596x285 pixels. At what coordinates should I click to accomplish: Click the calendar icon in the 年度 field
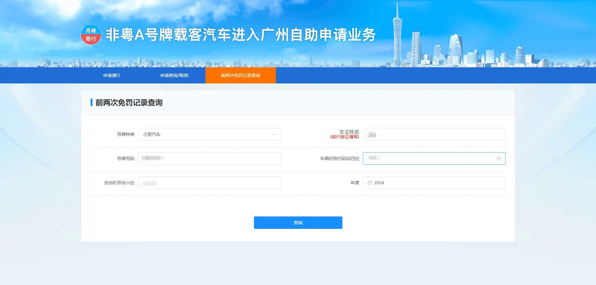point(369,183)
